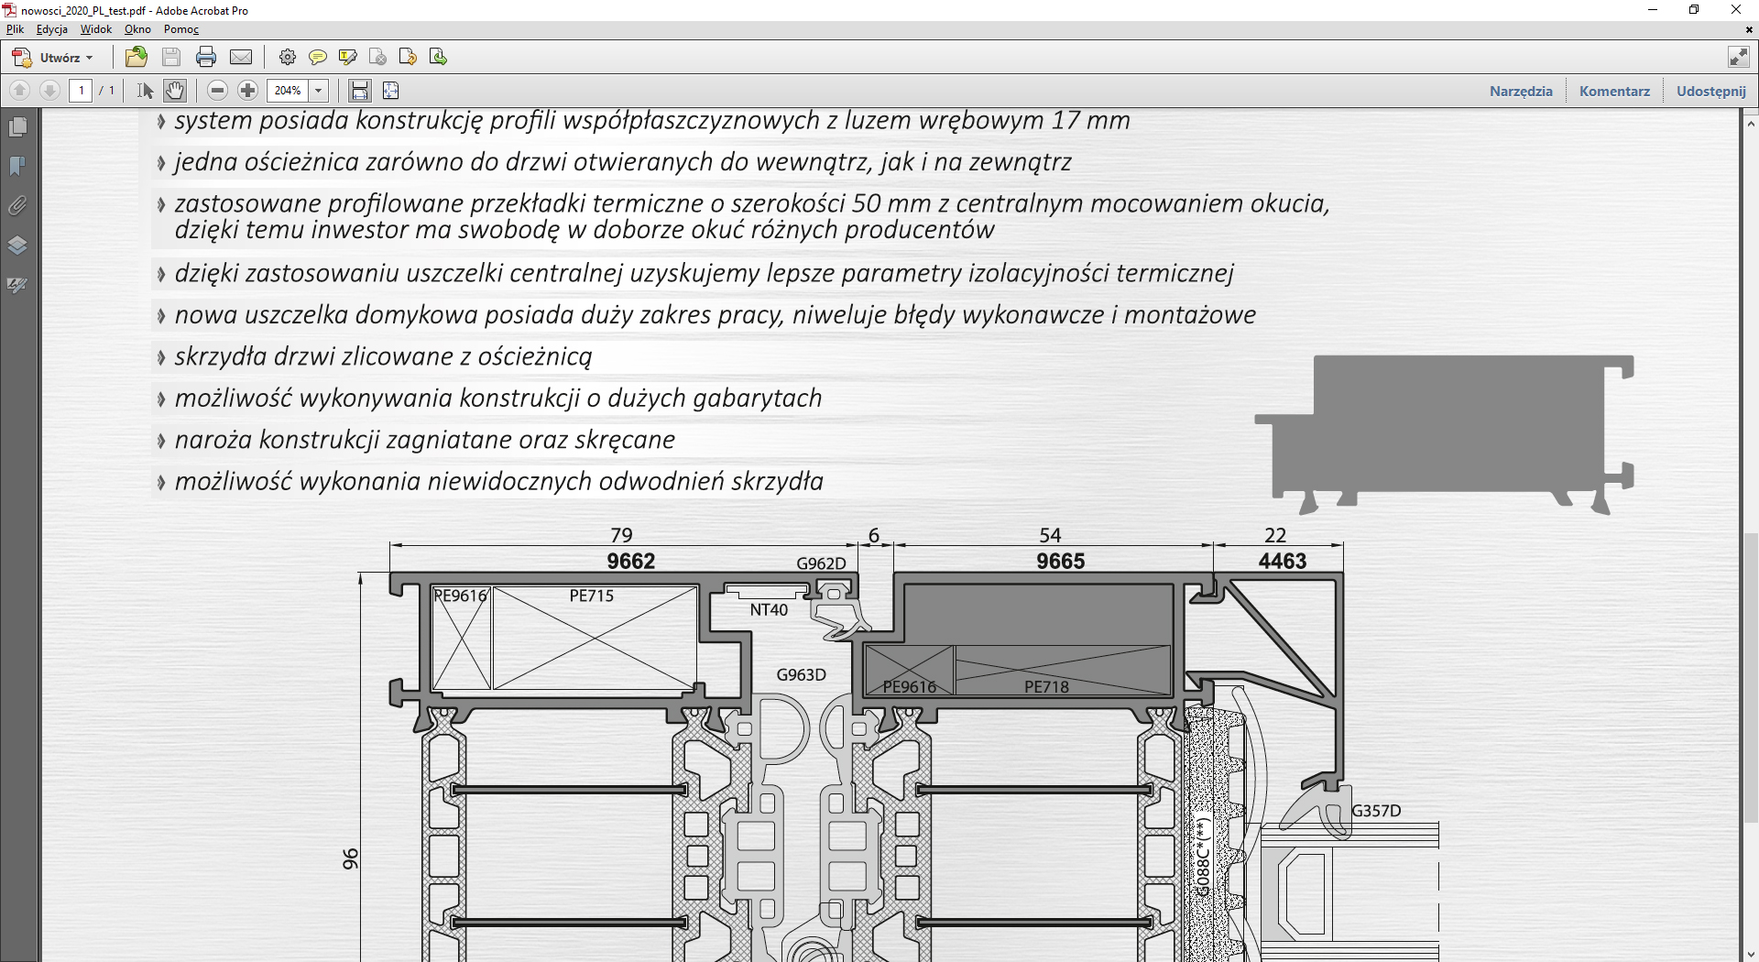Open the Komentarz comment pane
Viewport: 1759px width, 962px height.
(x=1614, y=91)
